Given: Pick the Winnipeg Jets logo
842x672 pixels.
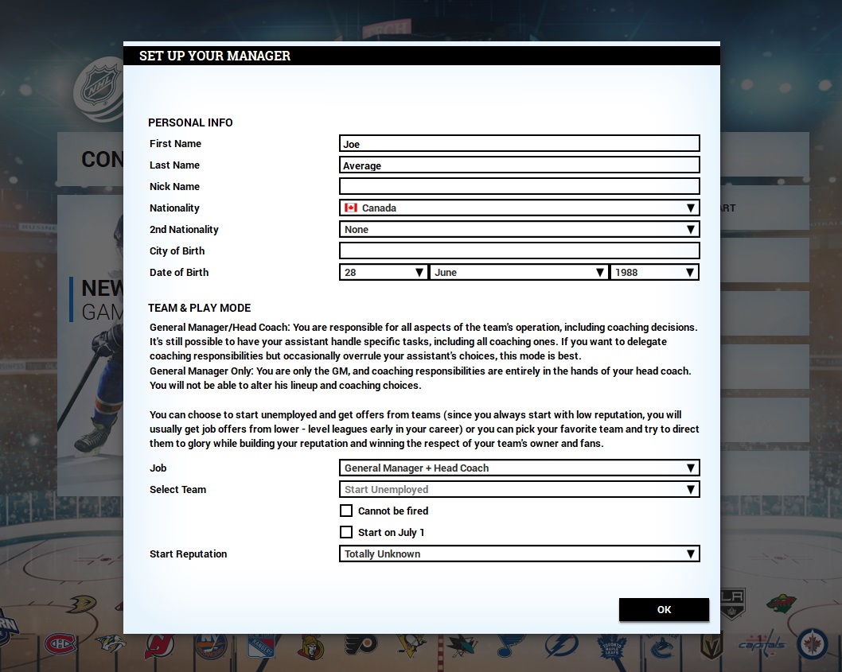Looking at the screenshot, I should point(813,644).
